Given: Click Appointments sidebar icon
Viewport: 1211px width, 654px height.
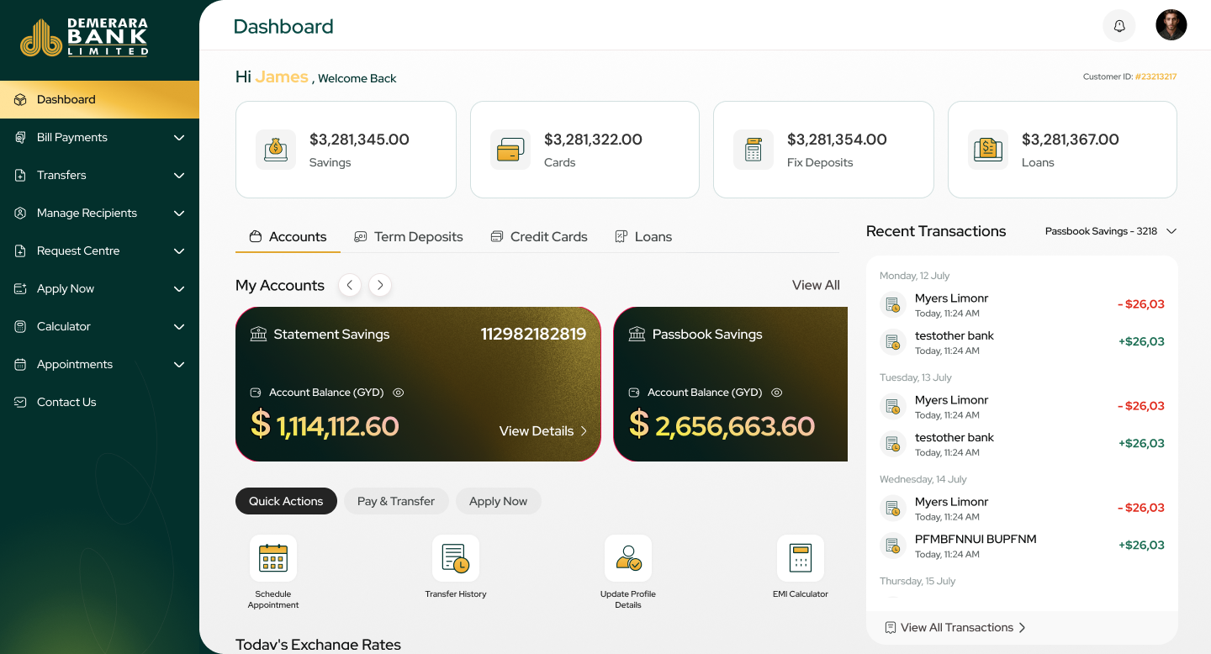Looking at the screenshot, I should [20, 364].
